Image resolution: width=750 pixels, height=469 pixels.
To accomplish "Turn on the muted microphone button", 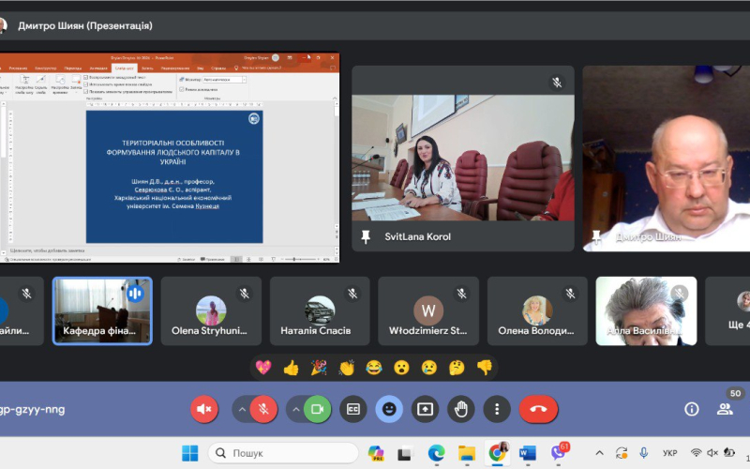I will pos(263,409).
